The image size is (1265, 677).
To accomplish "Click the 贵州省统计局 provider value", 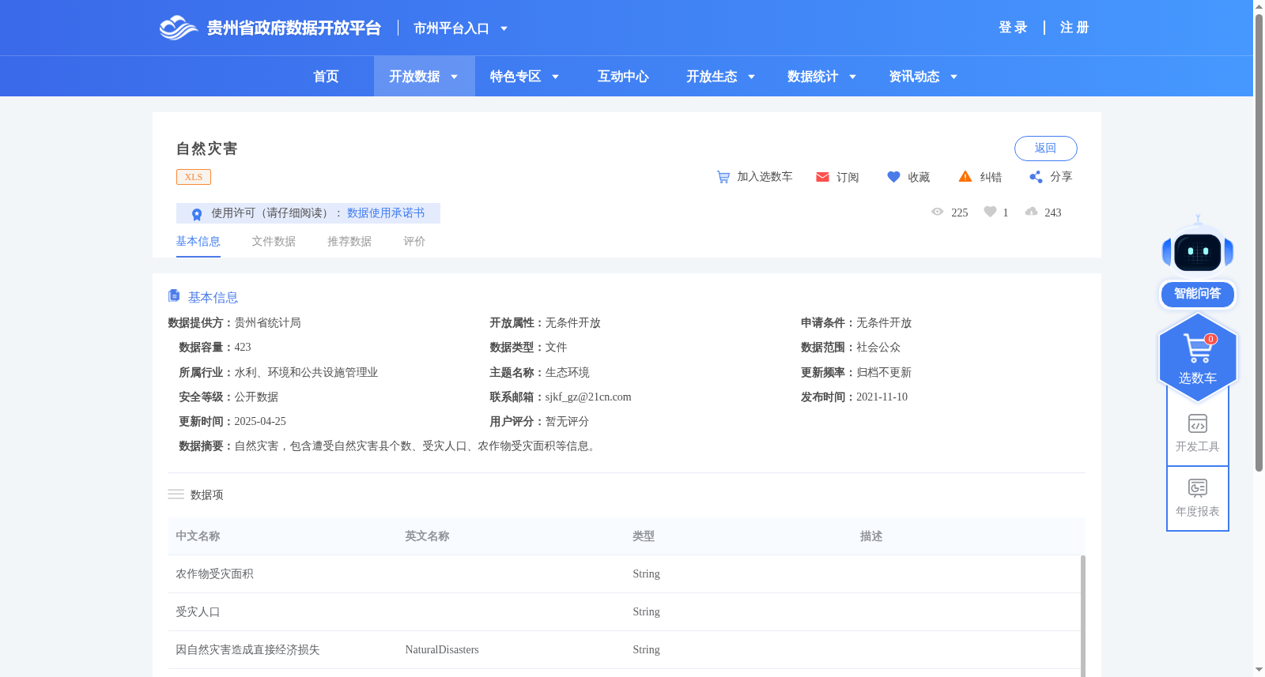I will pos(267,323).
